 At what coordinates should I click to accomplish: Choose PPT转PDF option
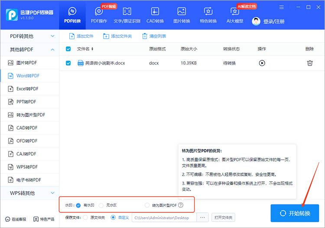(x=30, y=102)
